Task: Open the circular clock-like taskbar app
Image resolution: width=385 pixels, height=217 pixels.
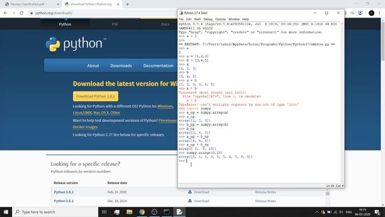Action: (x=154, y=212)
